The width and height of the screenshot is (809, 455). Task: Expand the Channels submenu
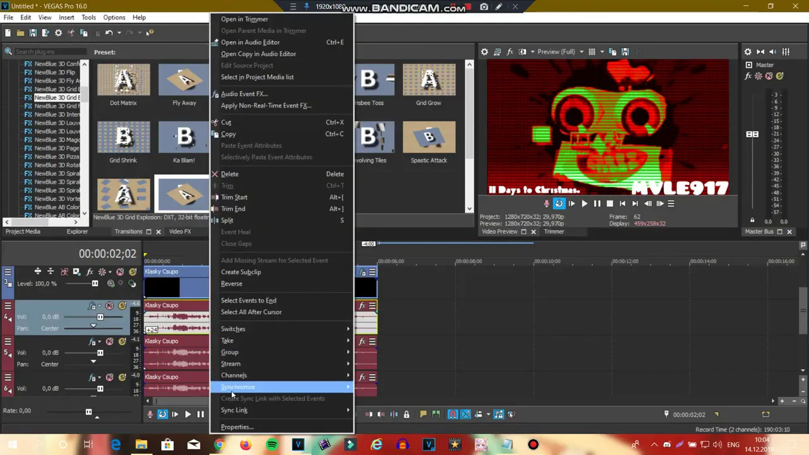282,375
